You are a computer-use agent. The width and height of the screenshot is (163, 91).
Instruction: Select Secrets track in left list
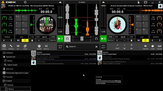pos(64,53)
